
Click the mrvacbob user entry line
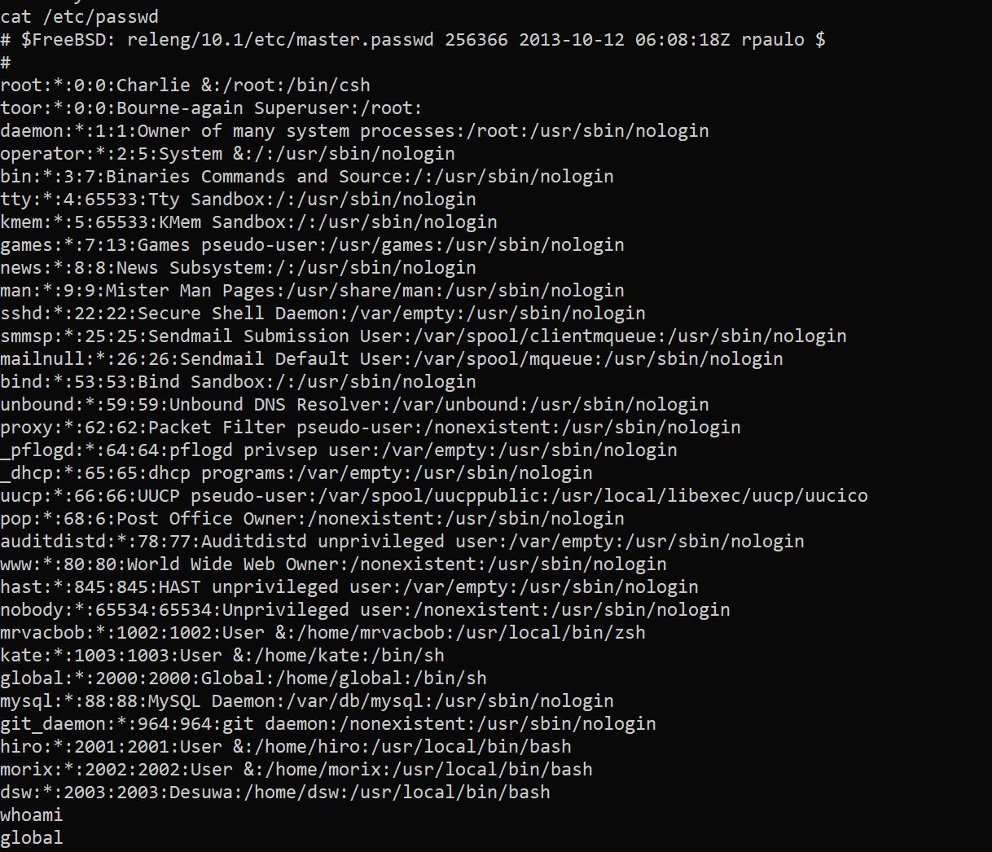coord(323,632)
